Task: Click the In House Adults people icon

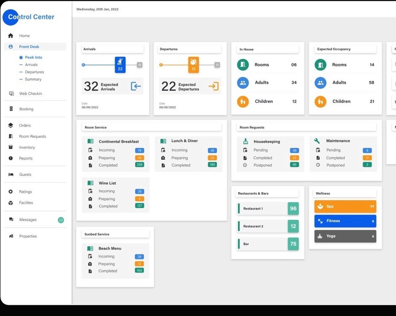Action: (243, 83)
